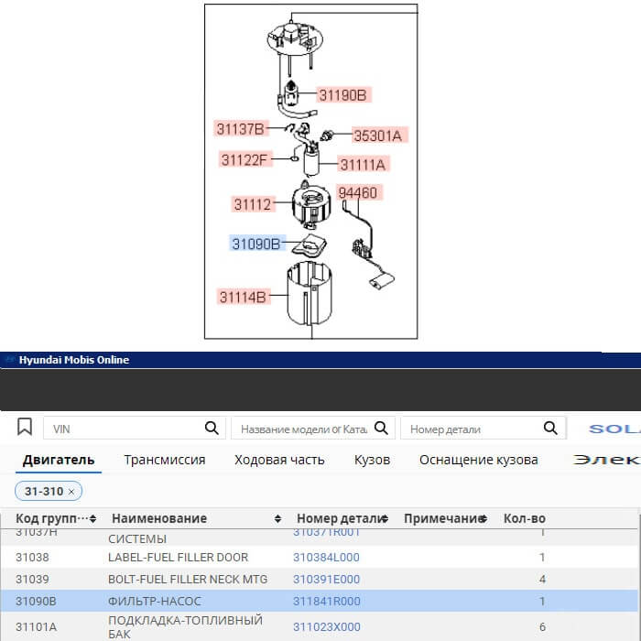Sort by Наименование column arrows
Screen dimensions: 641x641
coord(277,519)
